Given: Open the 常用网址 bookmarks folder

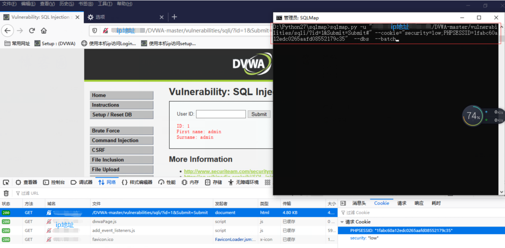Looking at the screenshot, I should coord(17,44).
